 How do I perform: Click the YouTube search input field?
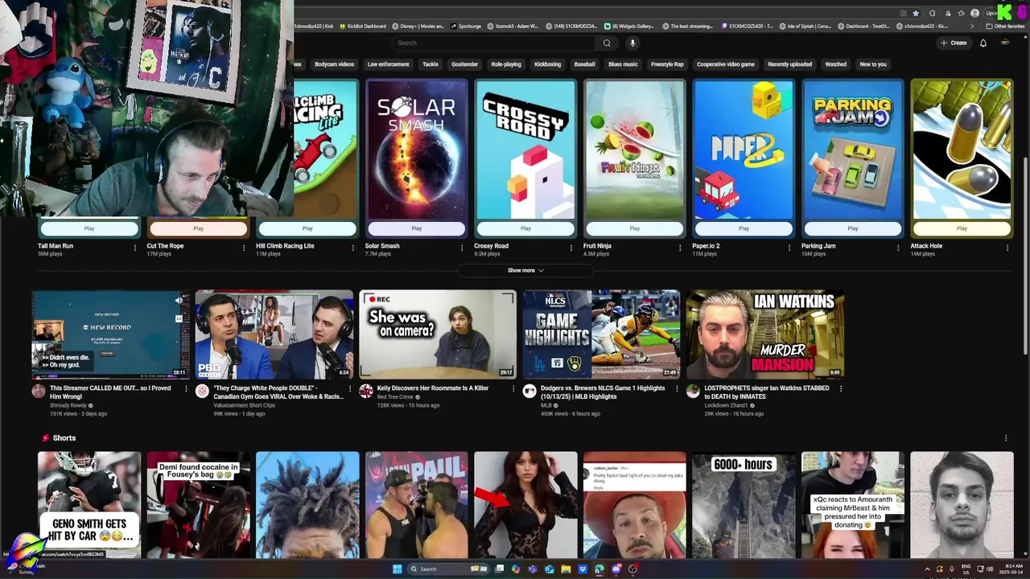click(x=495, y=43)
